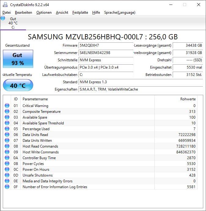Click status orb for Media and Data Integrity Errors
The width and height of the screenshot is (206, 211).
point(7,181)
